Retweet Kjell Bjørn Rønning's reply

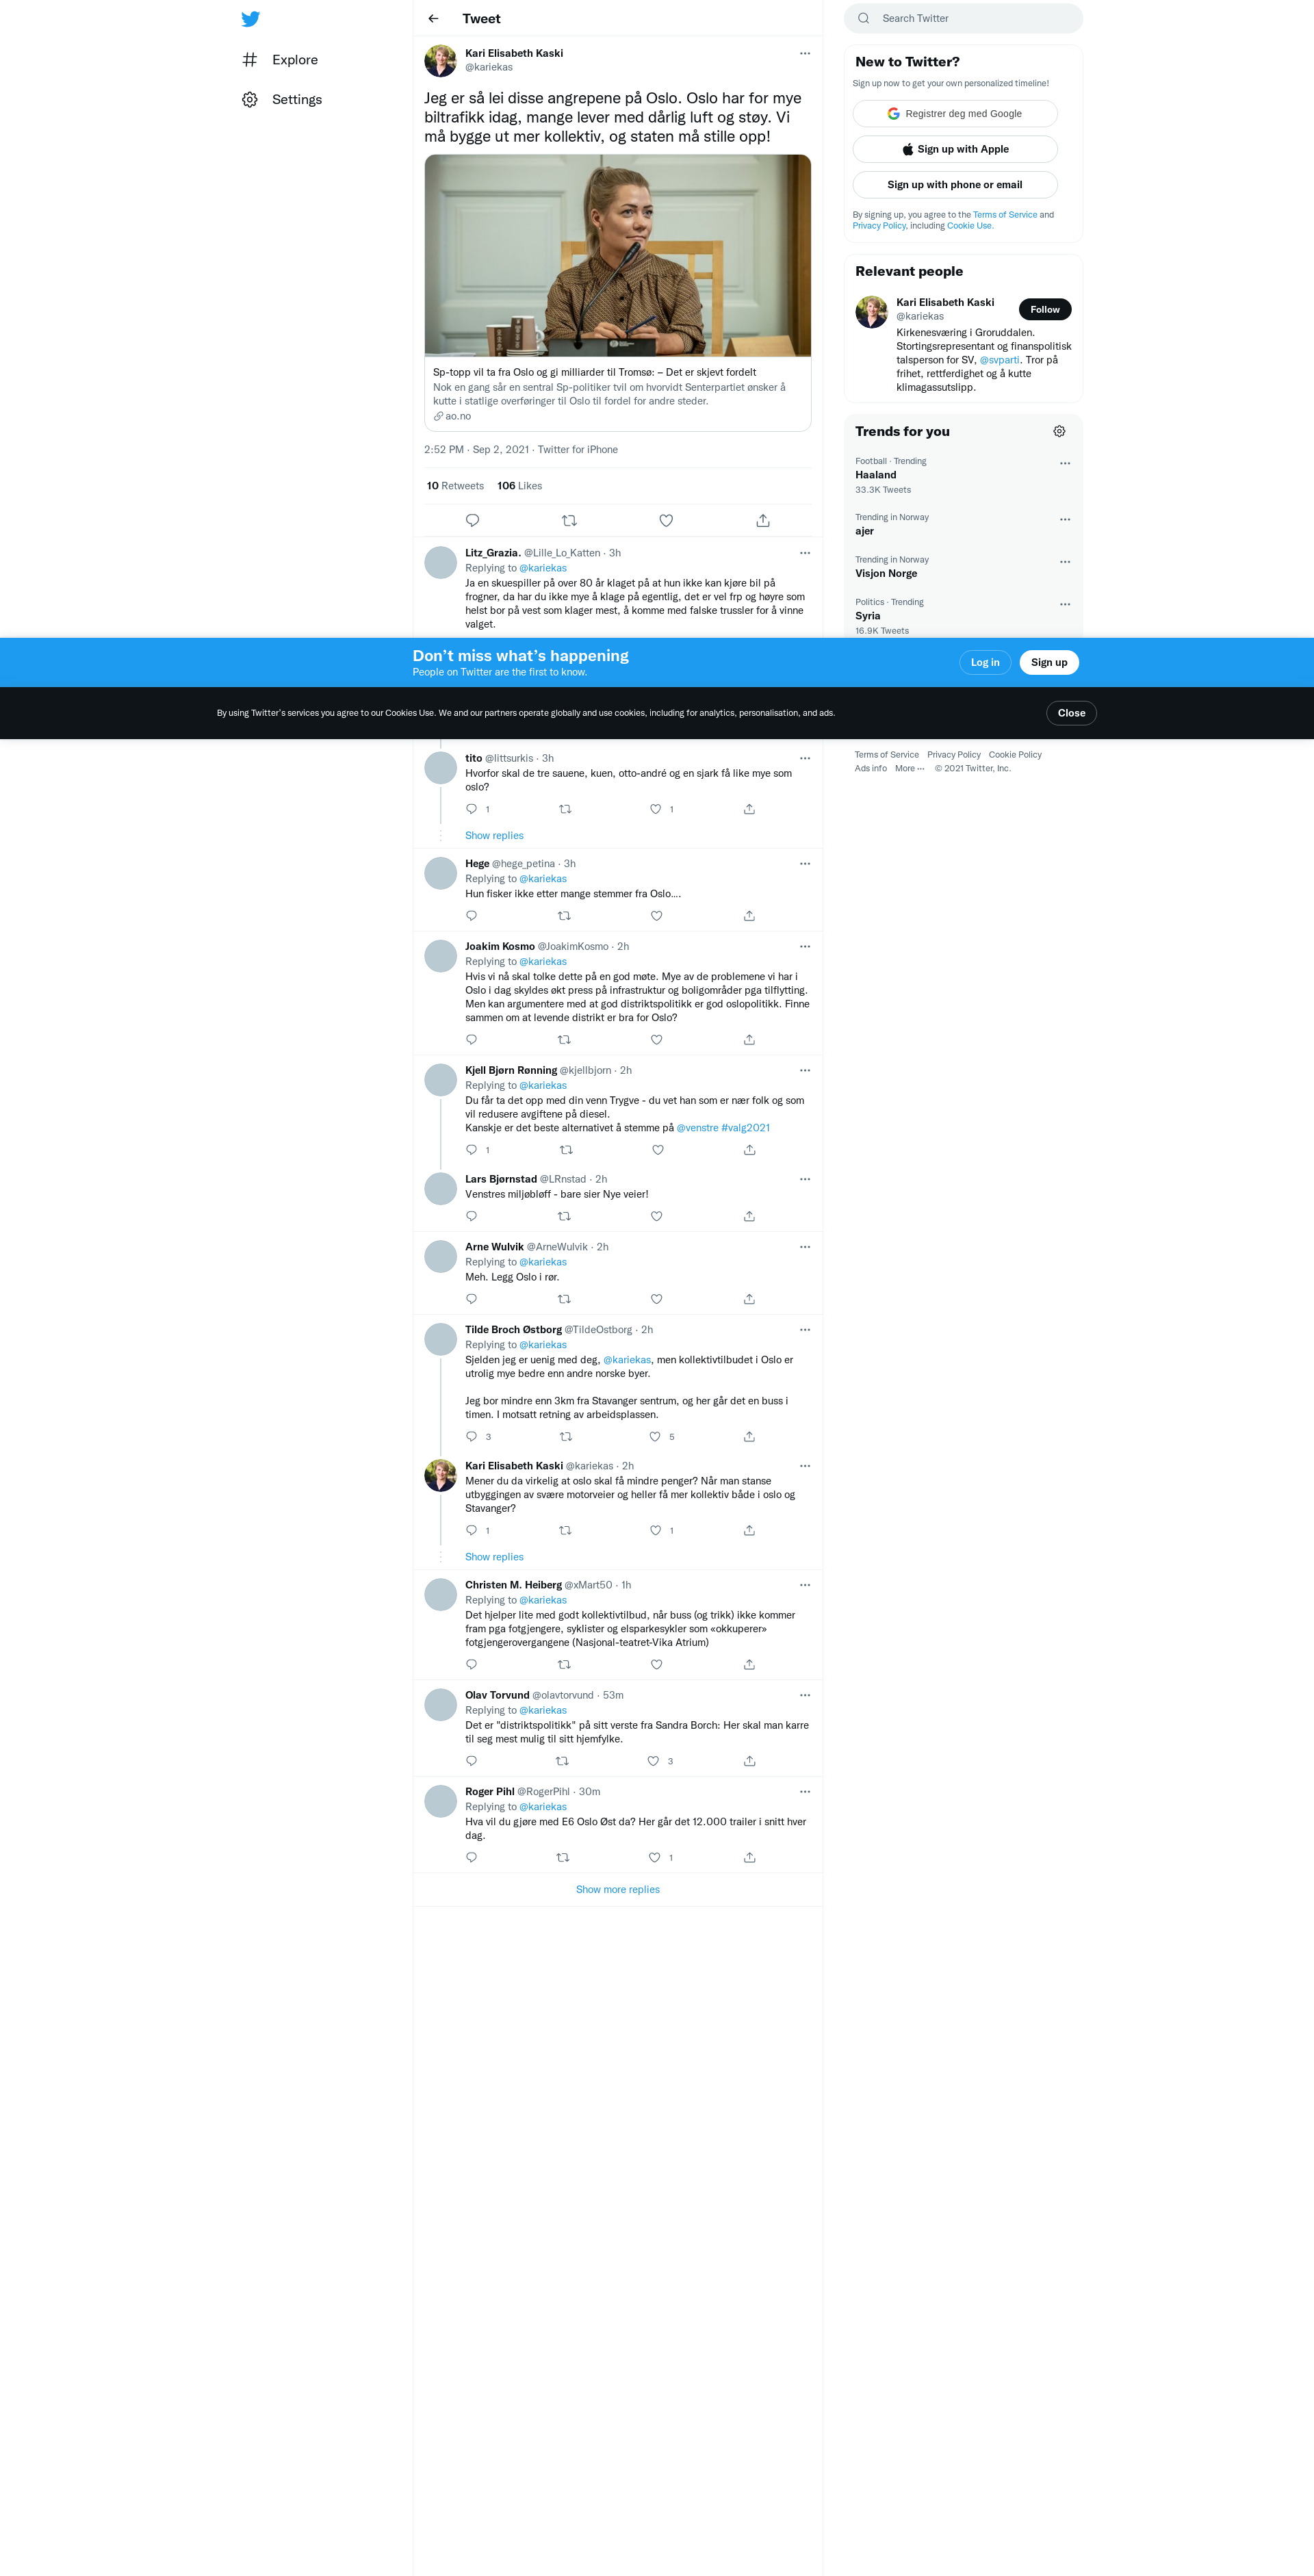pos(566,1151)
